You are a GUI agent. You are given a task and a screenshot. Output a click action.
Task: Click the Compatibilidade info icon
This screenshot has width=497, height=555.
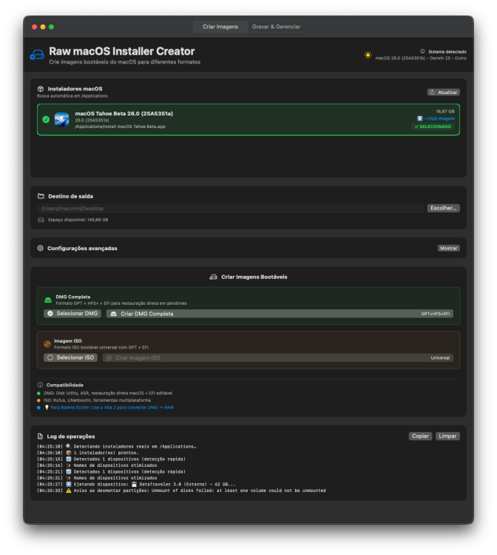(40, 385)
